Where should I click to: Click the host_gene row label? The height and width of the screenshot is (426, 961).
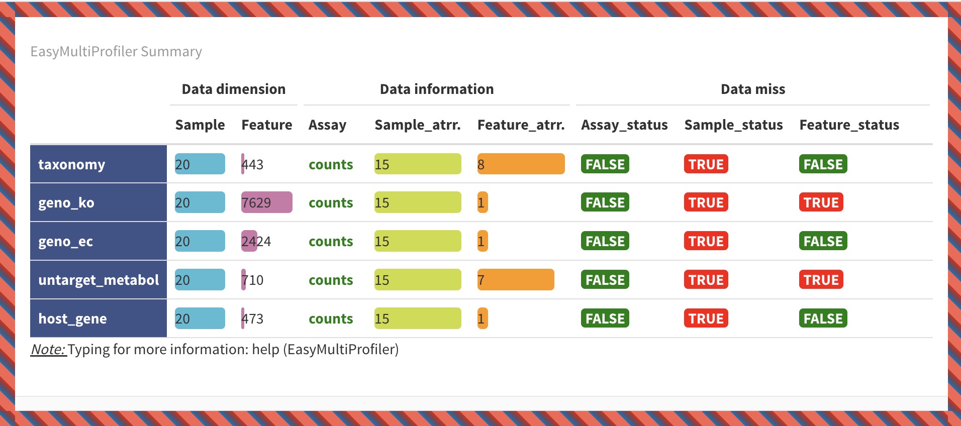[x=73, y=318]
